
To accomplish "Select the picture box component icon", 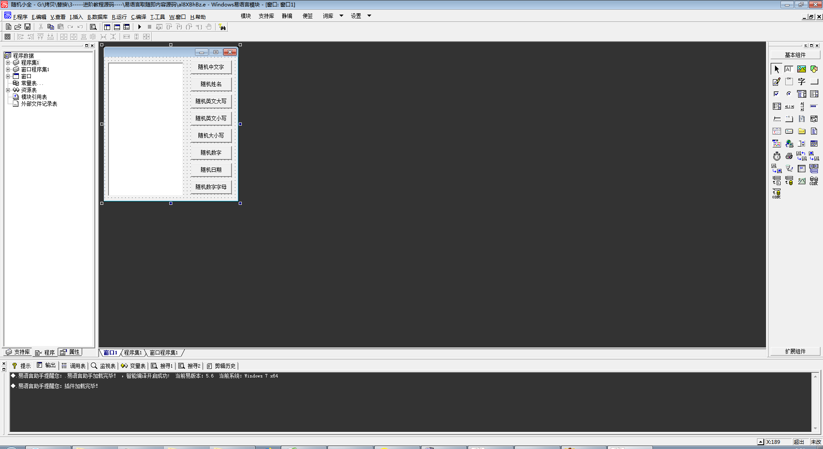I will [802, 69].
